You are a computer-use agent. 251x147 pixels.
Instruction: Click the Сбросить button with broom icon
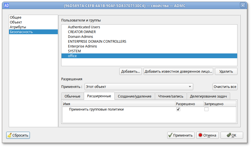pyautogui.click(x=18, y=135)
